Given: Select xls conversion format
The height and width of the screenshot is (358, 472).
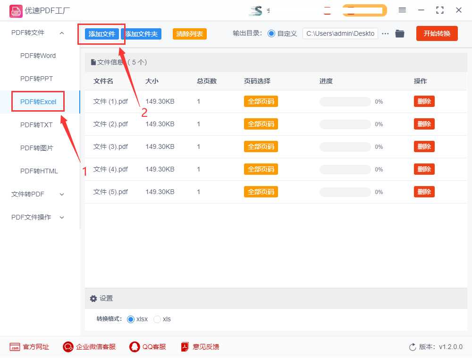Looking at the screenshot, I should click(x=157, y=319).
